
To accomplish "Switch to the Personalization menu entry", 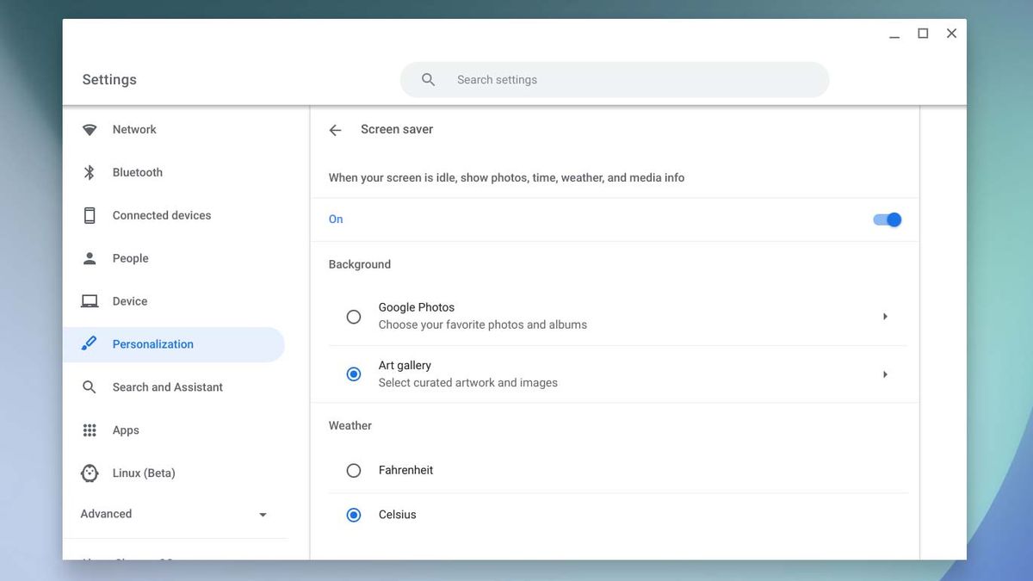I will [x=153, y=343].
